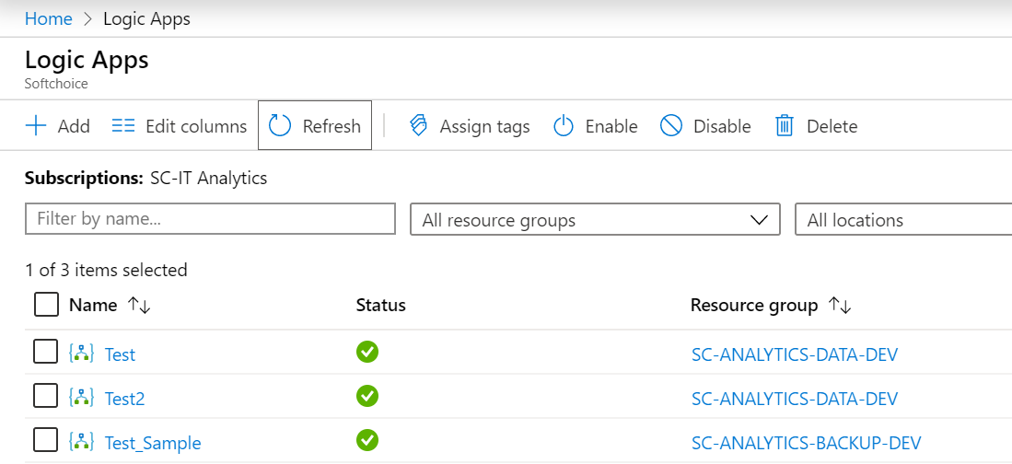Open SC-ANALYTICS-BACKUP-DEV resource group link
The image size is (1012, 464).
tap(806, 444)
